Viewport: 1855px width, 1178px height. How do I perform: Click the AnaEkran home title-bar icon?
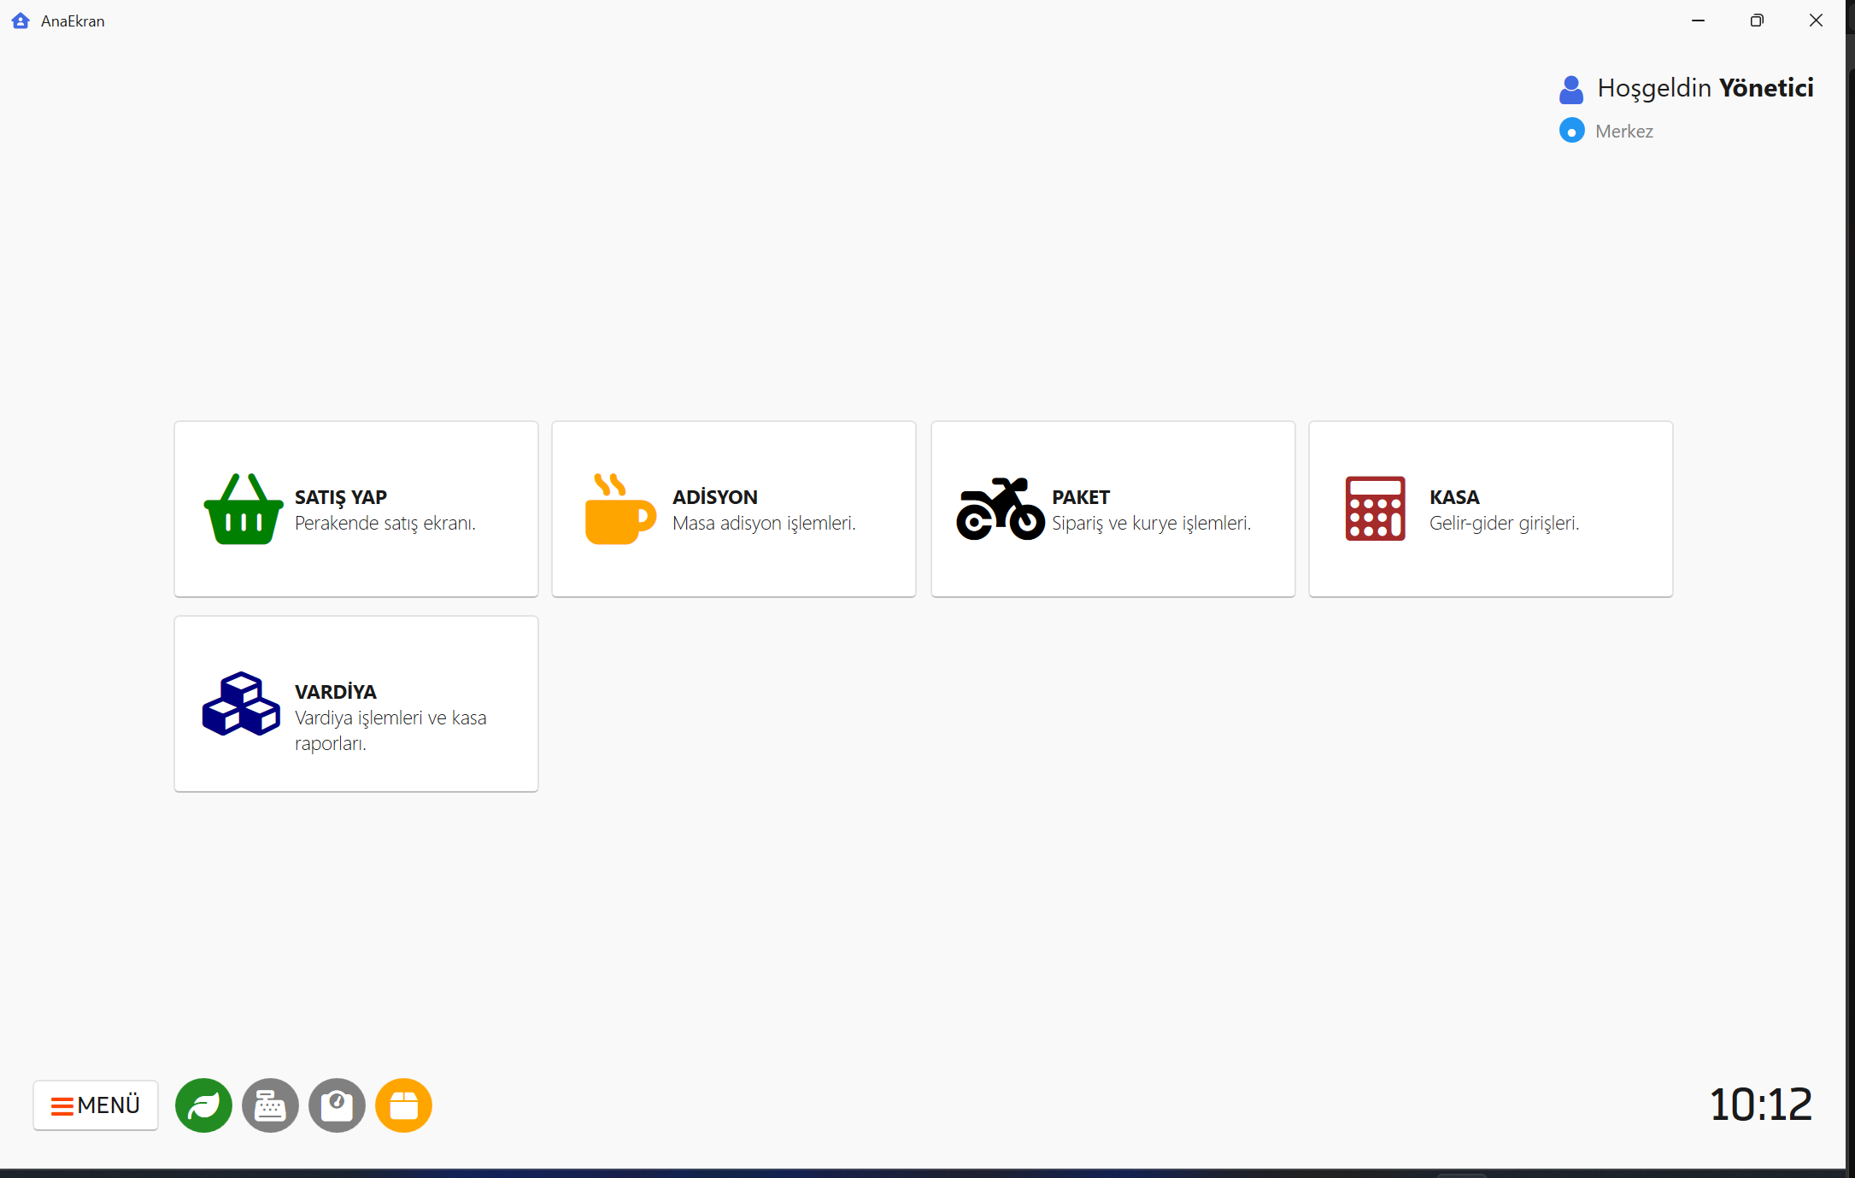coord(21,21)
